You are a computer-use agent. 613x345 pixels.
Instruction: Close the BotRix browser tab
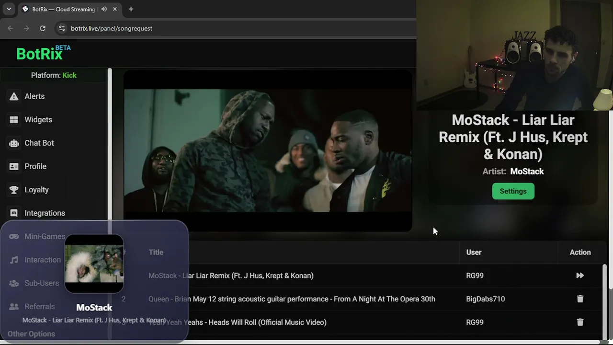[115, 9]
